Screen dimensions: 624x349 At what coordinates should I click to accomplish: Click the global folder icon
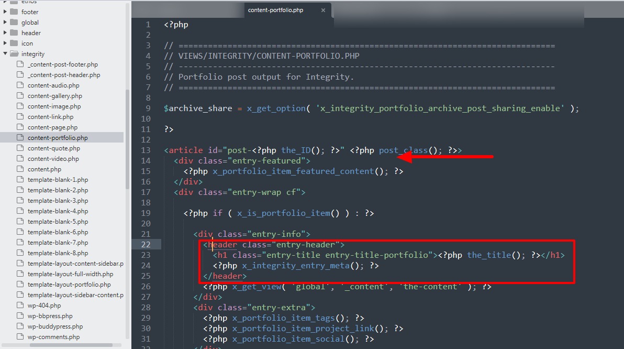(14, 22)
